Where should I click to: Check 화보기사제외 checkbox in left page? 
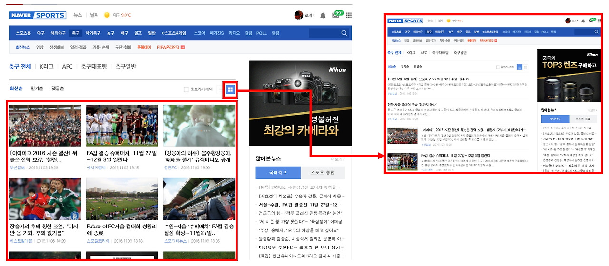pyautogui.click(x=187, y=89)
